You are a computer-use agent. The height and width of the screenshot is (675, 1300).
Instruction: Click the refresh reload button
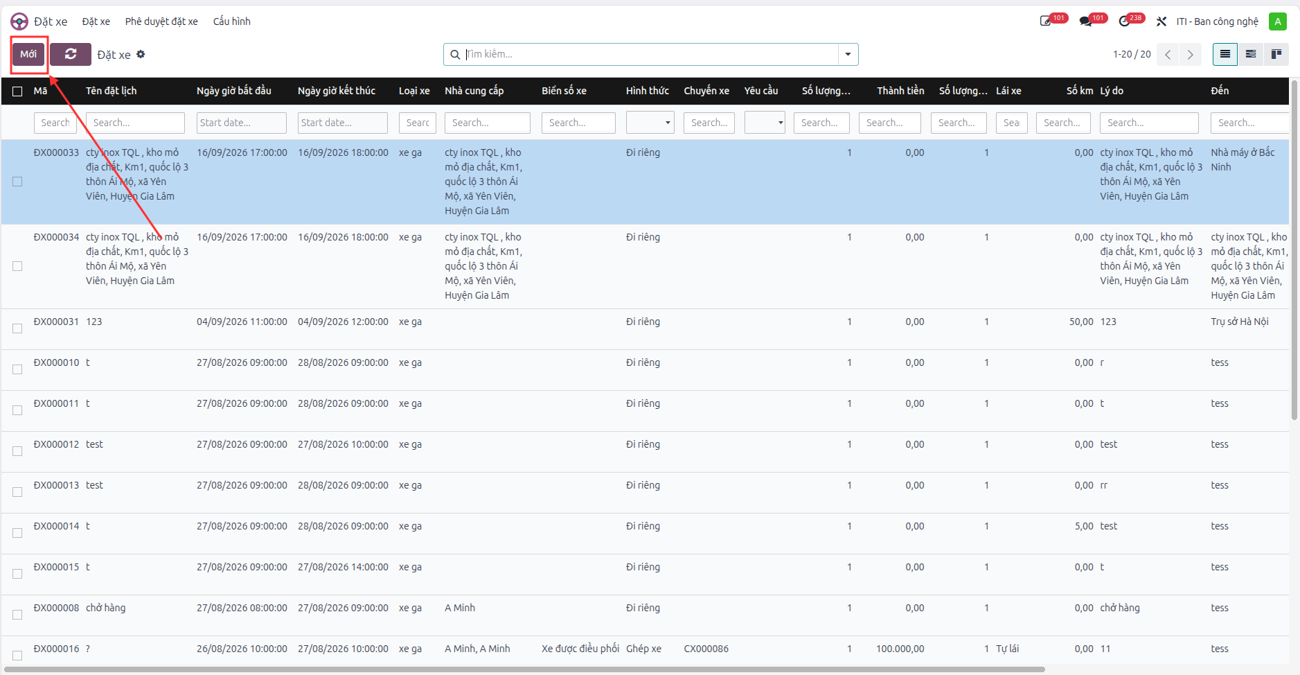[71, 54]
